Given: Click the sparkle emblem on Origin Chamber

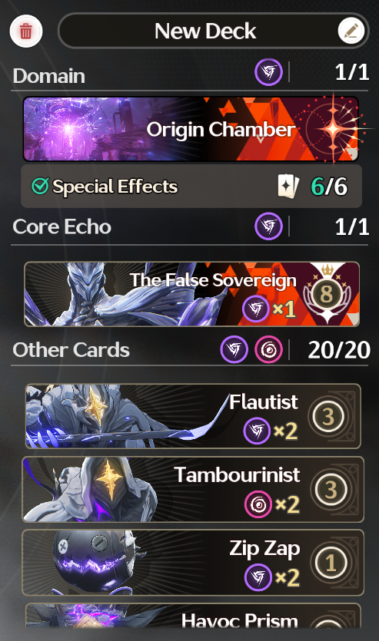Looking at the screenshot, I should tap(334, 129).
